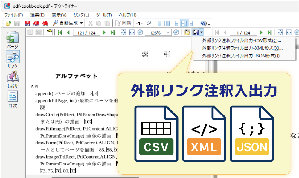This screenshot has width=299, height=178.
Task: Open the ページ panel in the sidebar
Action: (x=12, y=40)
